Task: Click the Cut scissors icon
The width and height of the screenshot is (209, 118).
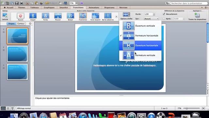Action: (27, 3)
